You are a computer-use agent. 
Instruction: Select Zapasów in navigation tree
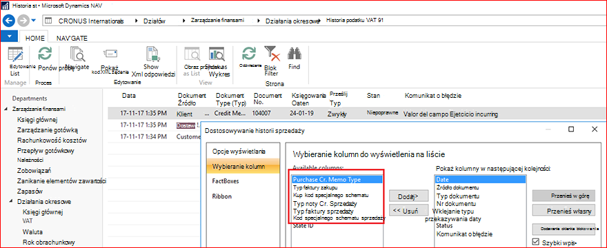pos(30,191)
